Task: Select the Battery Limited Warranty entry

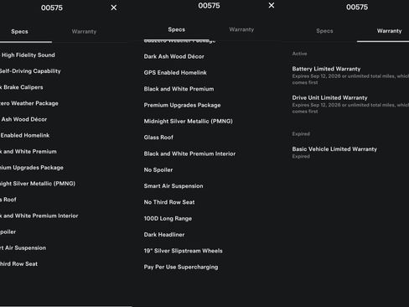Action: click(326, 69)
